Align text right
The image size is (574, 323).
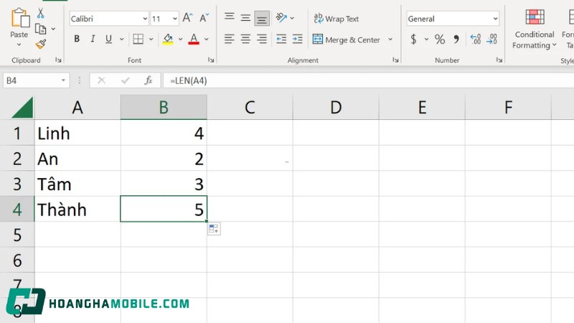coord(262,39)
